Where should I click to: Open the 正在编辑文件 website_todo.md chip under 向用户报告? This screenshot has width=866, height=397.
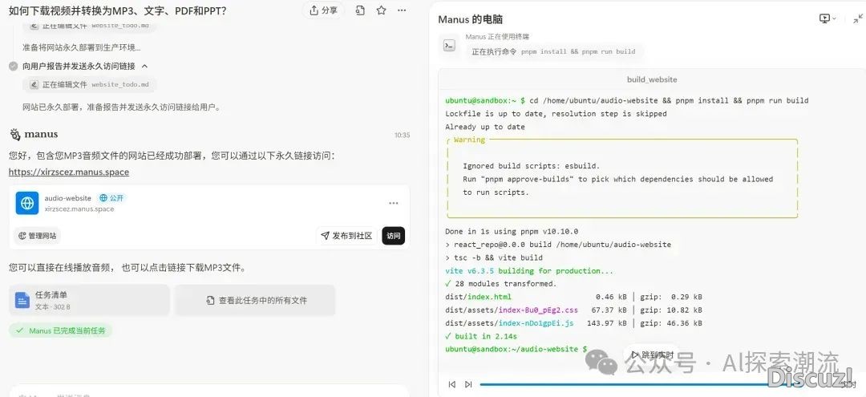[x=90, y=84]
